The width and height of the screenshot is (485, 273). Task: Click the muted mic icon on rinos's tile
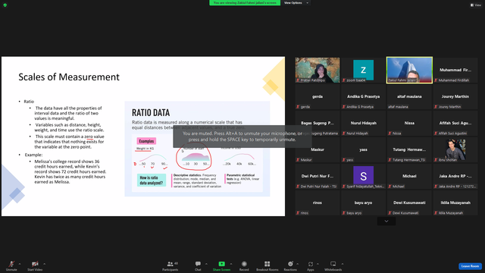[x=298, y=213]
